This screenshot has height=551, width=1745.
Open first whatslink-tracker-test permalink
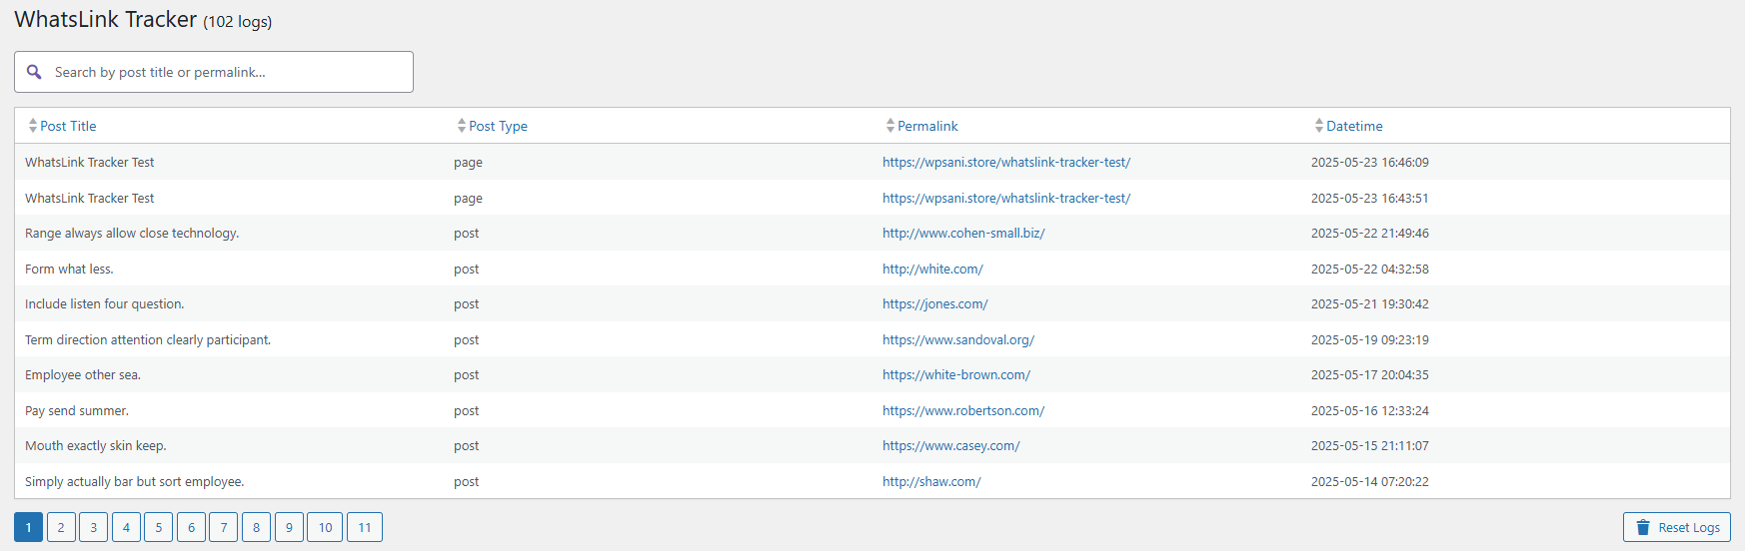click(1006, 162)
